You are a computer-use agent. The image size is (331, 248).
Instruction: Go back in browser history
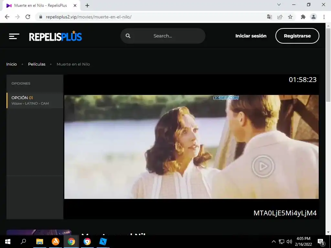tap(7, 17)
